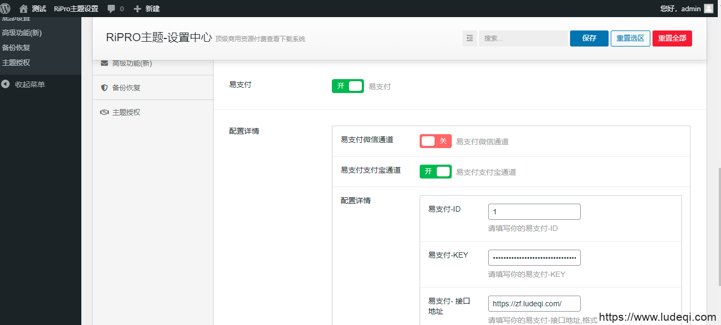Open 高级功能(新) in the dark sidebar
Image resolution: width=721 pixels, height=325 pixels.
[22, 33]
